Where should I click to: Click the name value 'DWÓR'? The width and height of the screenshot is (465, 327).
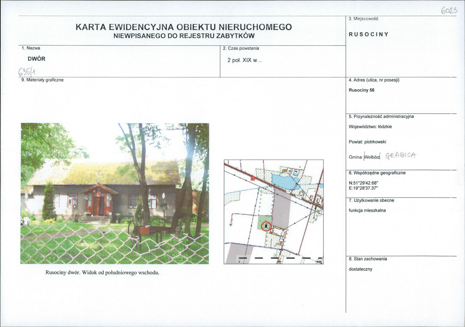(36, 59)
